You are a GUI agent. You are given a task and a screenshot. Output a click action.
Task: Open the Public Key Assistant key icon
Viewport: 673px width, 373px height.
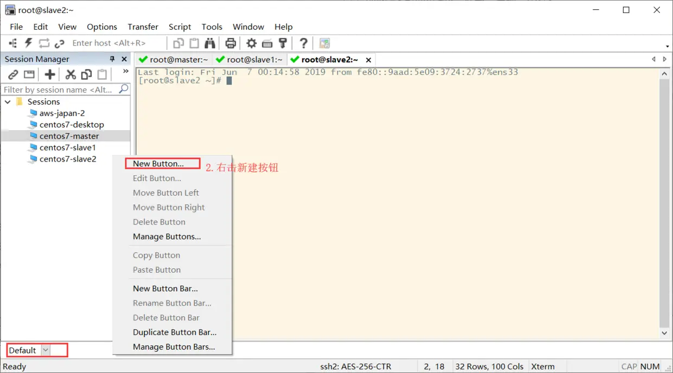283,43
